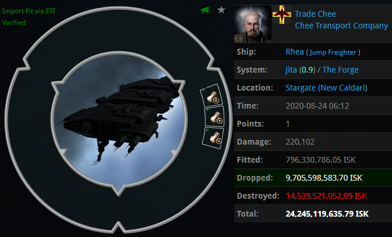Open the Stargate (New Caldari) location link
Image resolution: width=392 pixels, height=237 pixels.
[x=326, y=88]
